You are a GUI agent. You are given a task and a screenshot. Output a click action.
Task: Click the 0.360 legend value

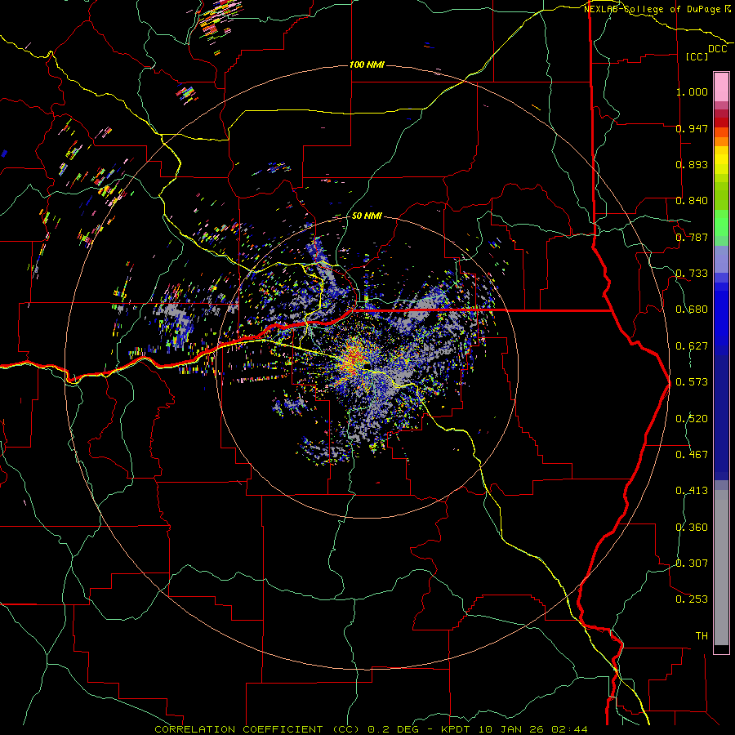692,528
